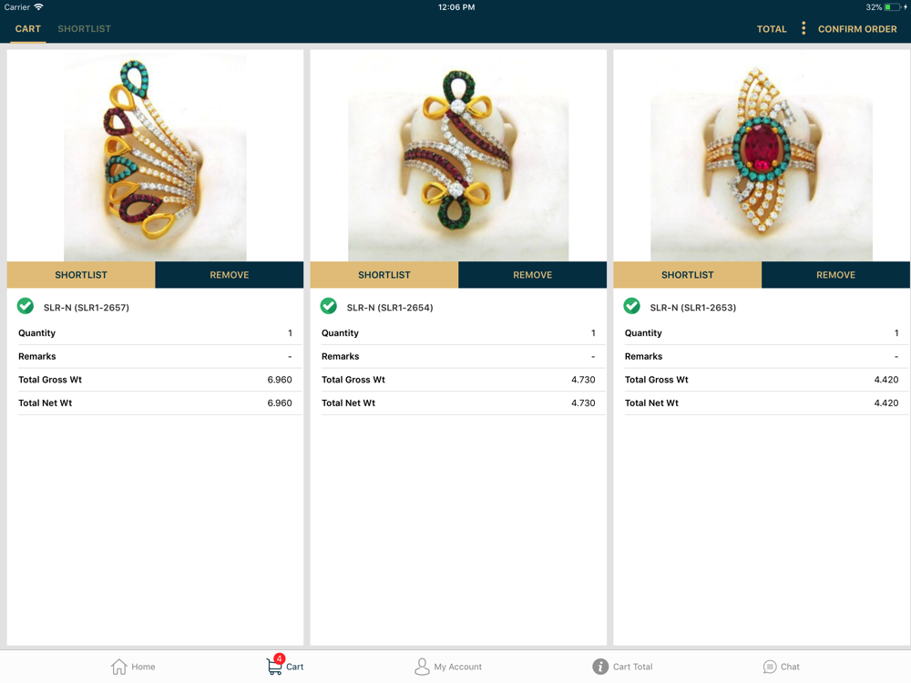Viewport: 911px width, 683px height.
Task: Remove the SLR1-2653 ring from cart
Action: [x=835, y=275]
